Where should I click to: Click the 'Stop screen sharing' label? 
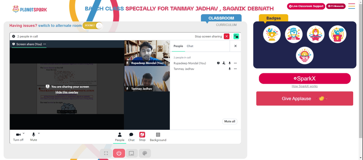(208, 36)
